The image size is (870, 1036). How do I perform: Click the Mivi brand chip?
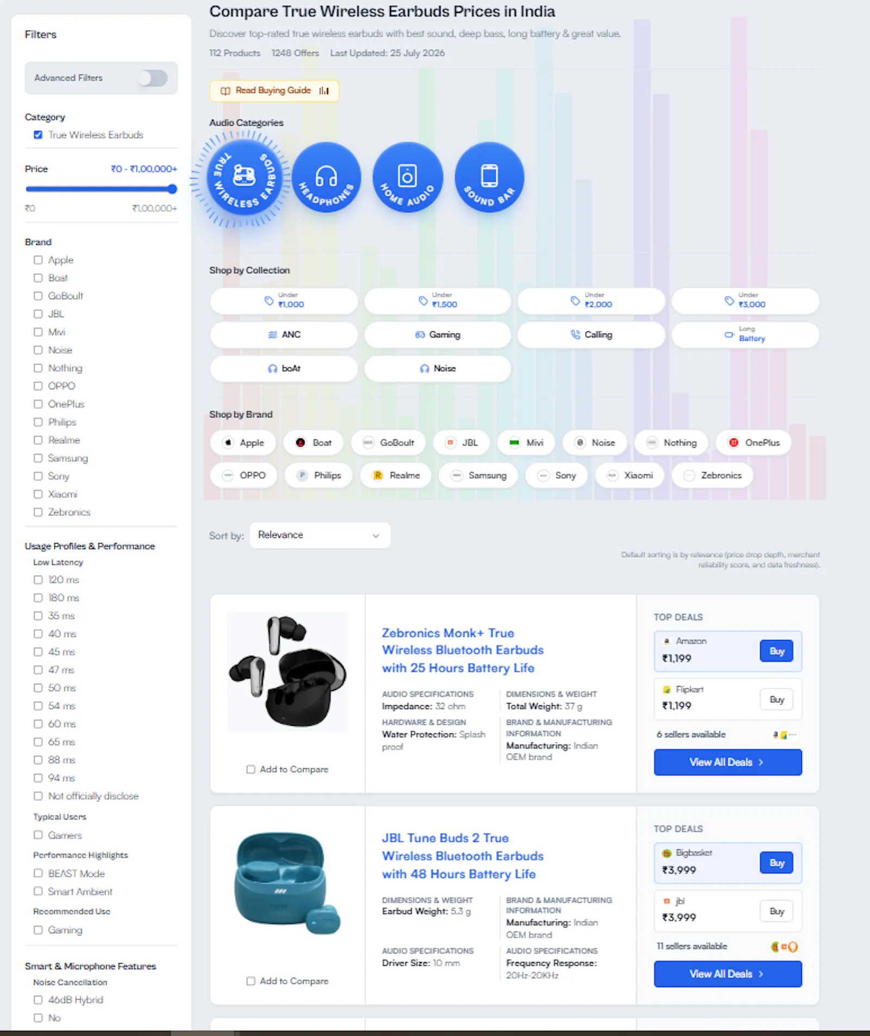tap(526, 442)
